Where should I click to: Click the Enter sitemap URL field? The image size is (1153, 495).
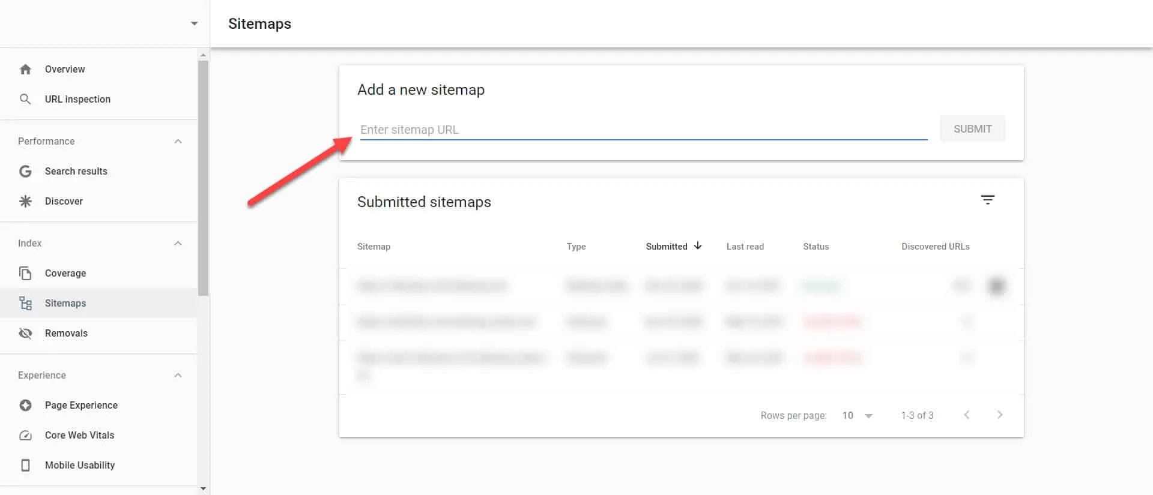coord(644,130)
